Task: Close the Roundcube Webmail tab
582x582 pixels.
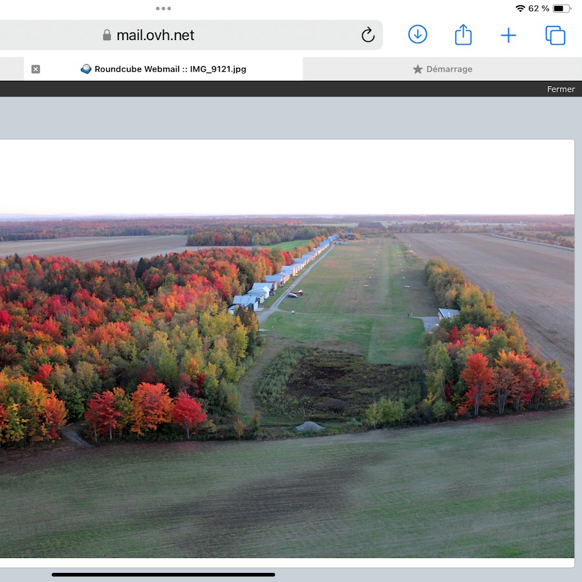Action: click(36, 69)
